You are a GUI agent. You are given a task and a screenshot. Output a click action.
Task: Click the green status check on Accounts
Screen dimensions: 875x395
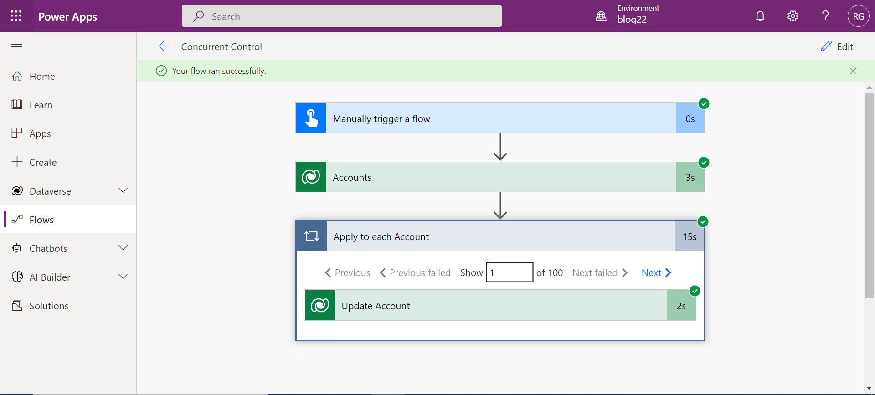click(x=704, y=162)
